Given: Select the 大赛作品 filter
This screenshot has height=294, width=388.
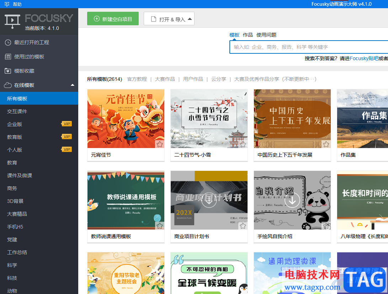Looking at the screenshot, I should click(165, 79).
